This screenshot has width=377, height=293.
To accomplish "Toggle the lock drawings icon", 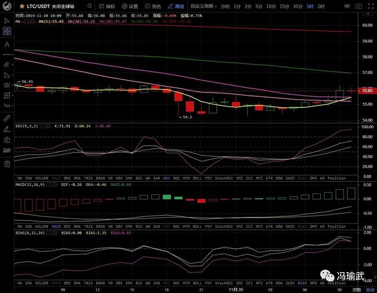I will click(7, 140).
